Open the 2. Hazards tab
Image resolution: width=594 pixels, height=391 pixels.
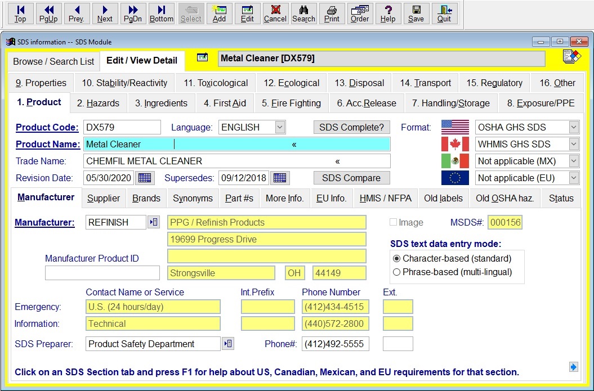98,103
